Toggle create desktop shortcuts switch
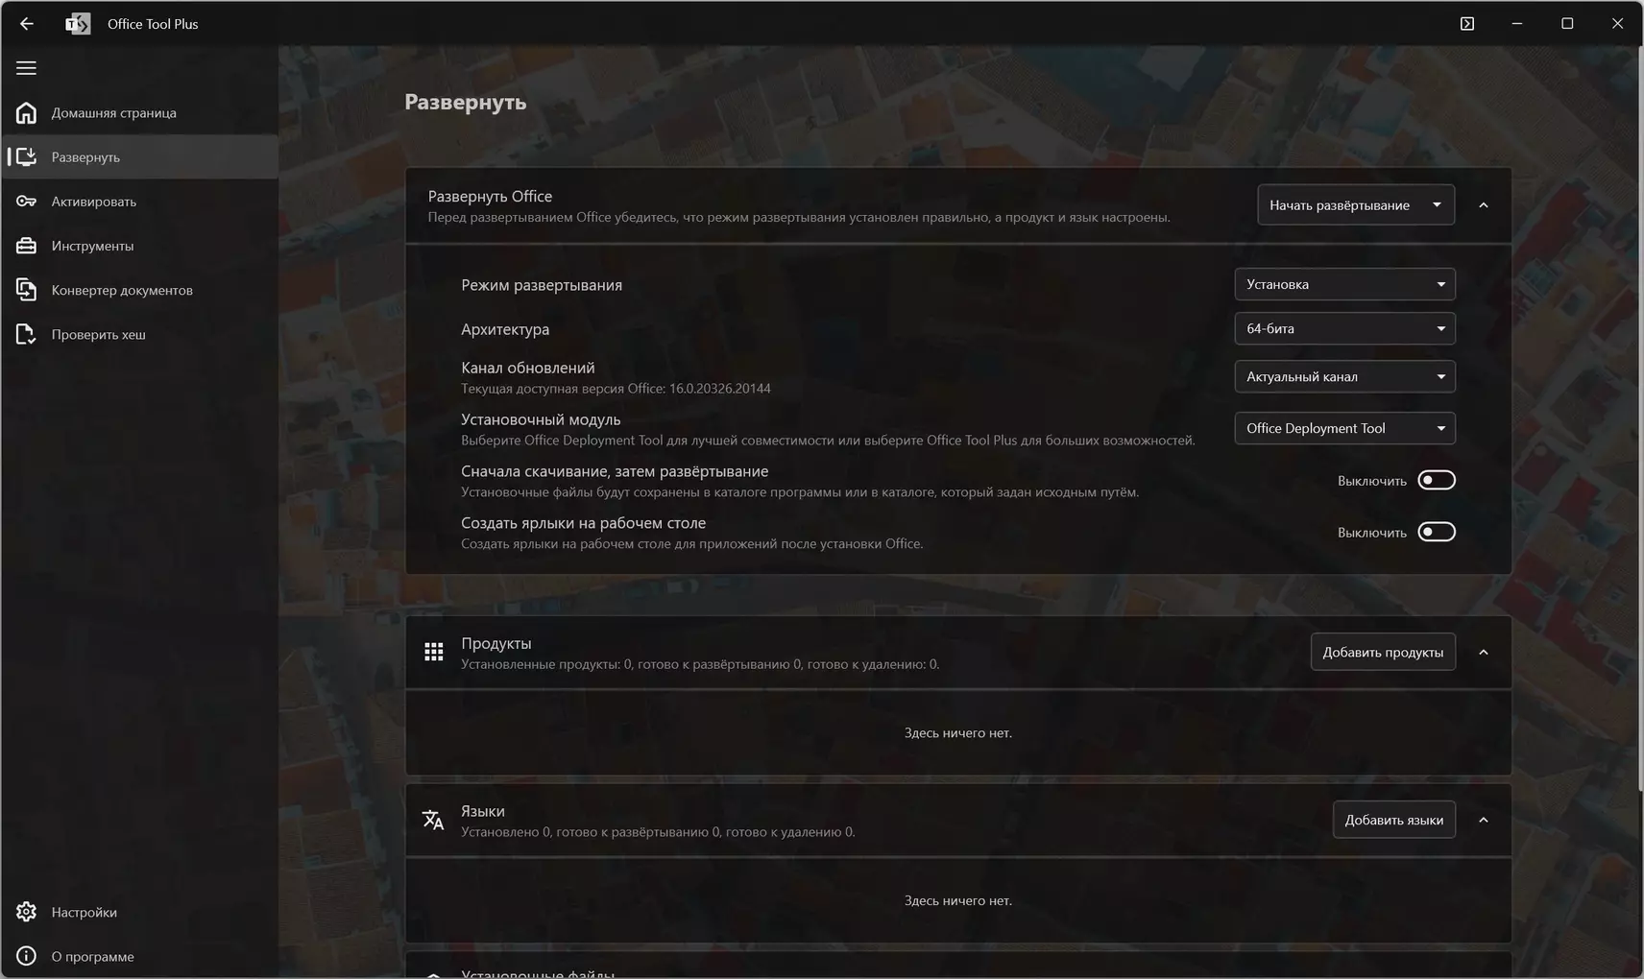 point(1437,532)
